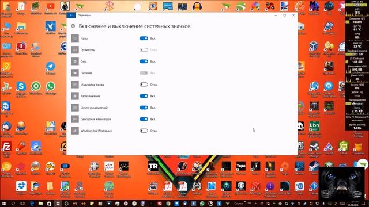This screenshot has height=207, width=369.
Task: Expand hidden system tray icons chevron
Action: (x=256, y=204)
